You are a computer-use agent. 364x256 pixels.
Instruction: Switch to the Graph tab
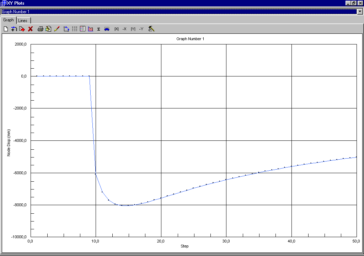(9, 20)
